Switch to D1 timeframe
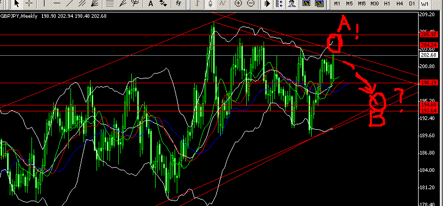Screen dimensions: 443x206 pos(412,4)
